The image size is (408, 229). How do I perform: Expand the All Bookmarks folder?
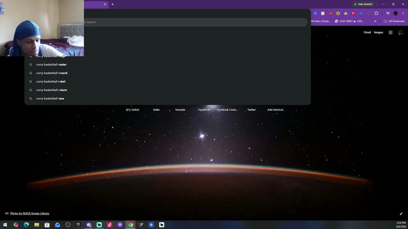(394, 21)
